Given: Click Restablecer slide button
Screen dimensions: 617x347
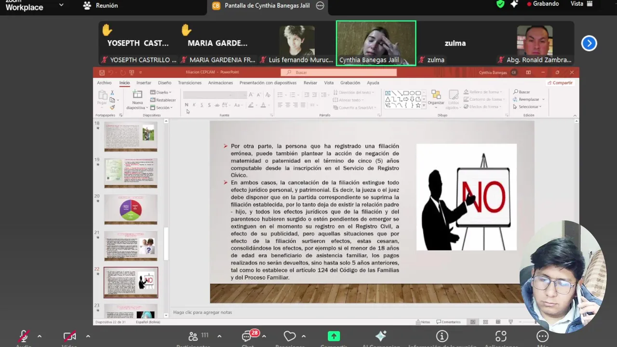Looking at the screenshot, I should point(163,100).
